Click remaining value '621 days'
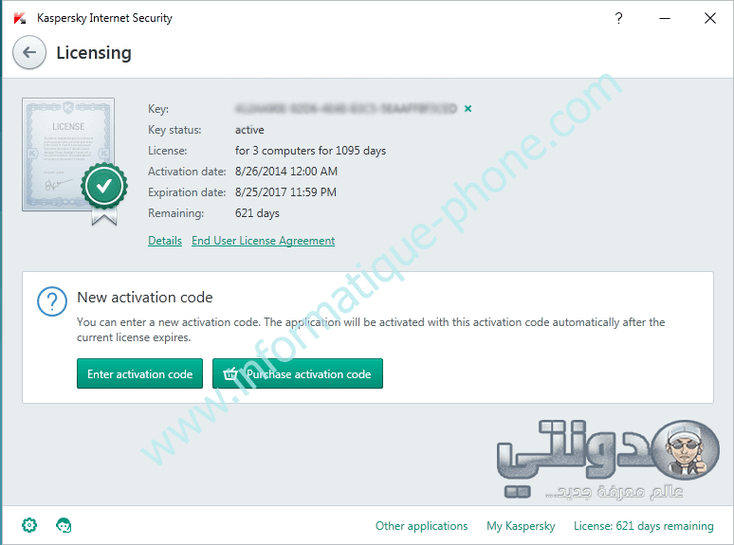Image resolution: width=734 pixels, height=545 pixels. click(x=257, y=213)
